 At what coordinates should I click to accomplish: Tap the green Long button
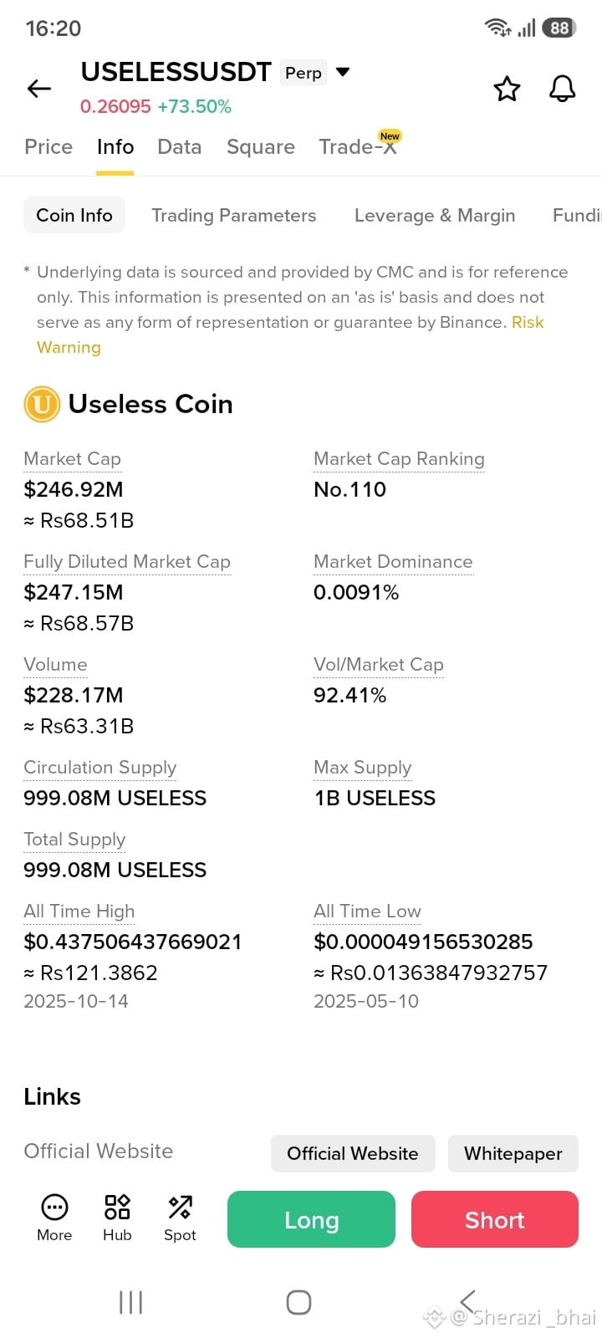(x=311, y=1219)
